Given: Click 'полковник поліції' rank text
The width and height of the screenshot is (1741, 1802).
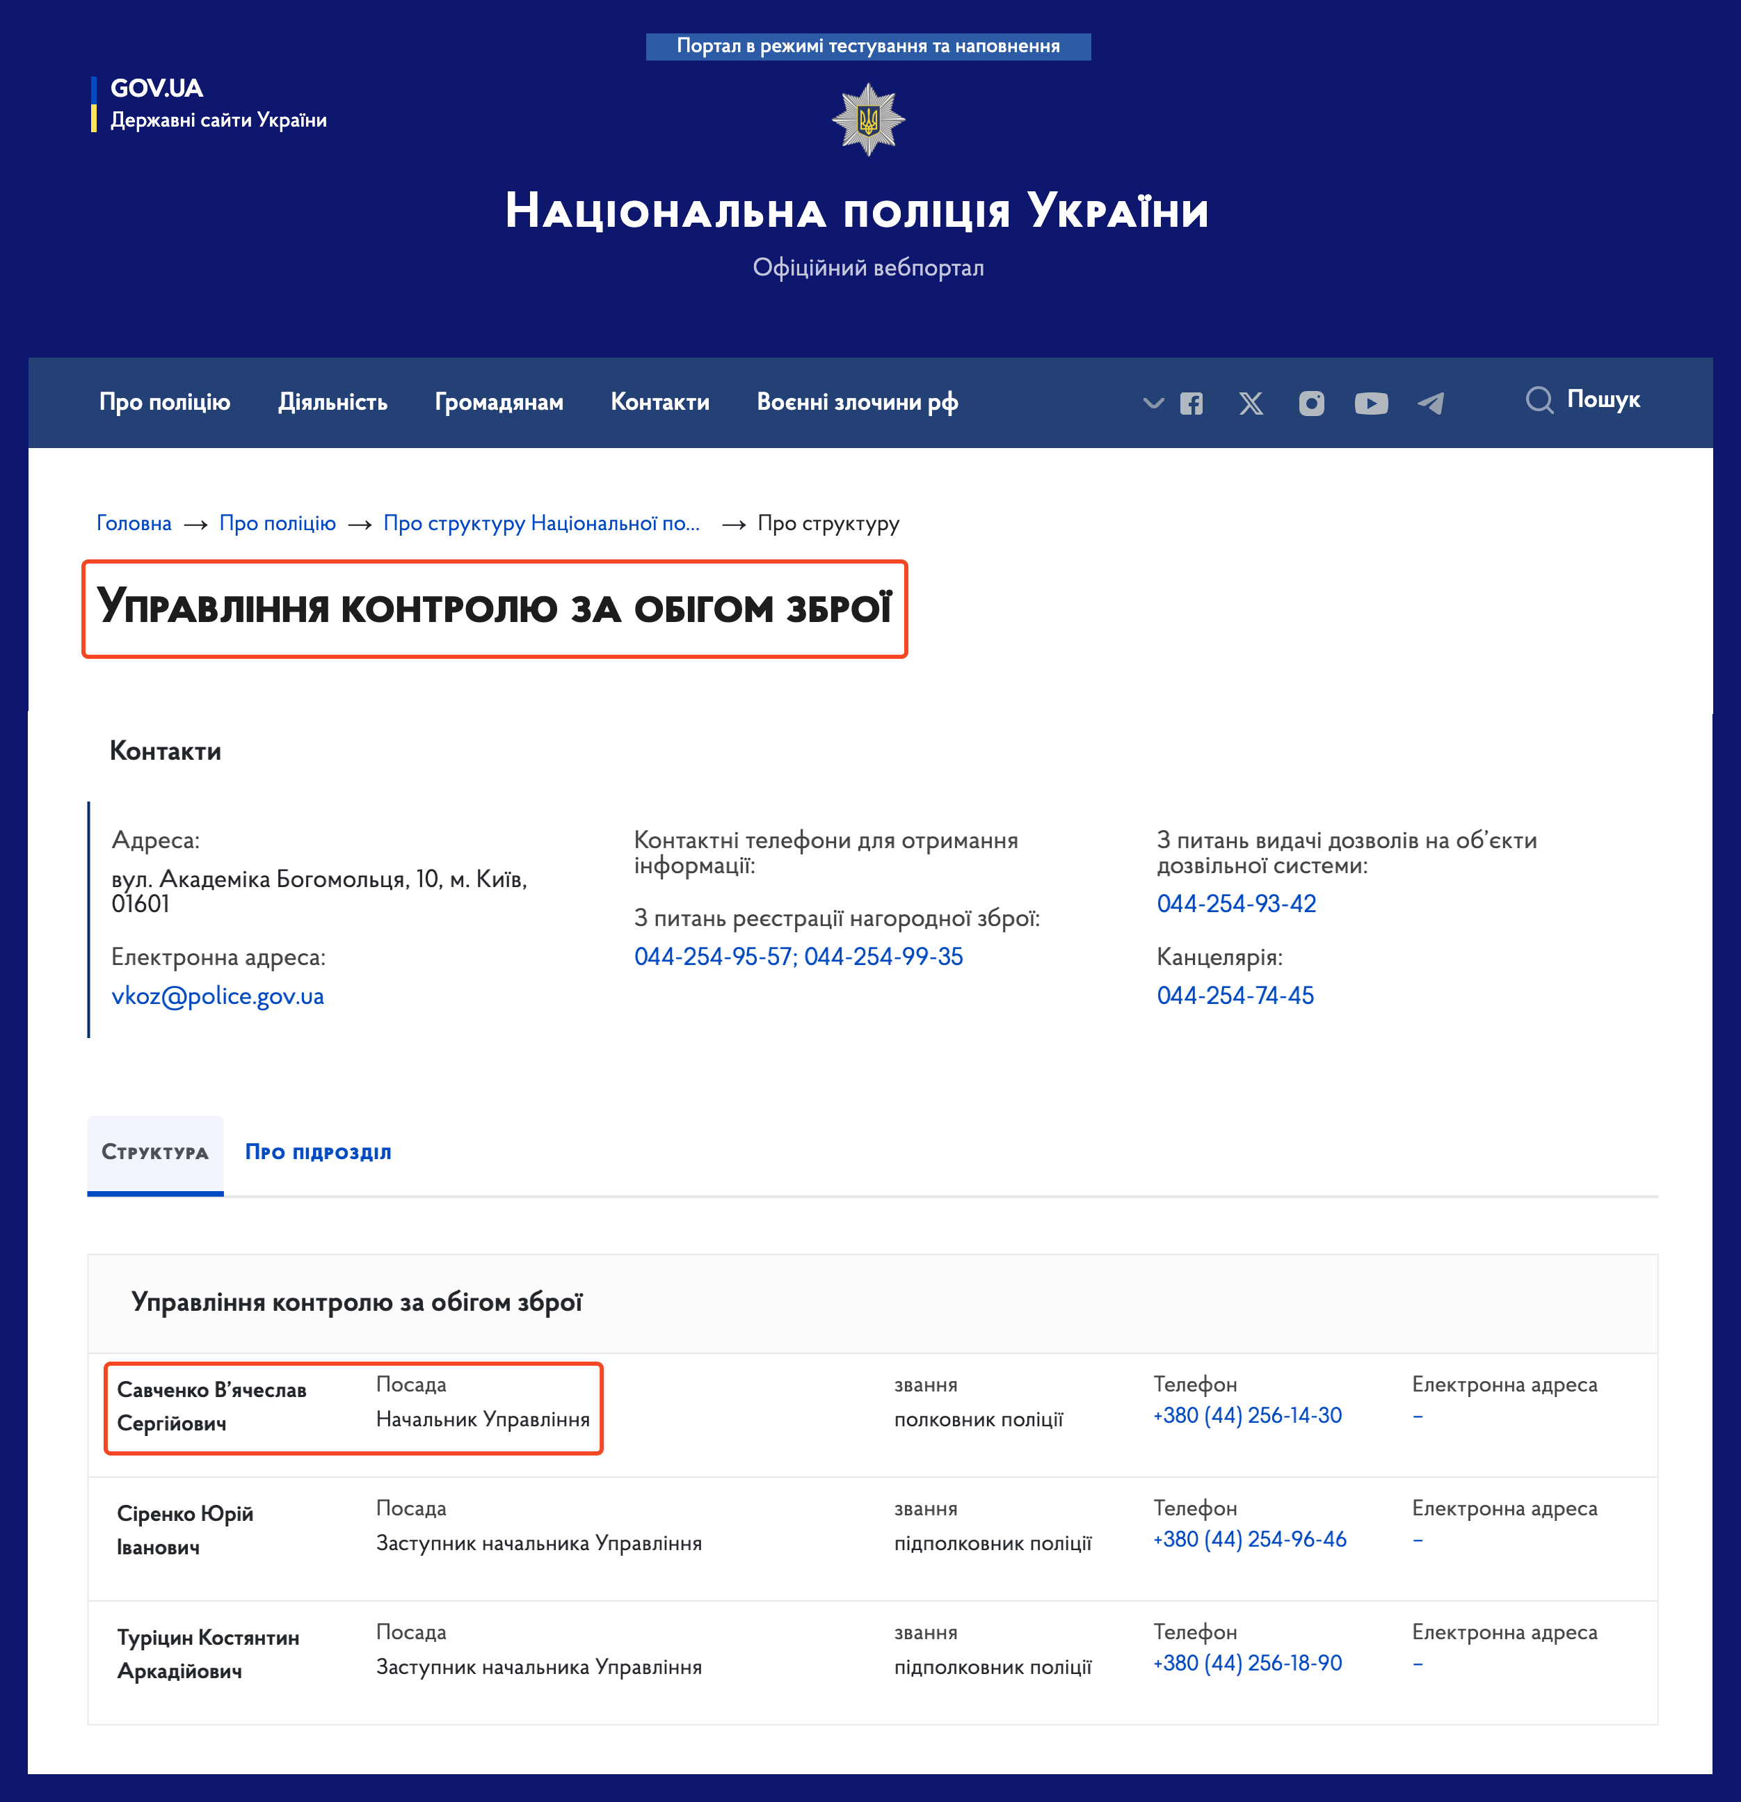Looking at the screenshot, I should click(978, 1419).
